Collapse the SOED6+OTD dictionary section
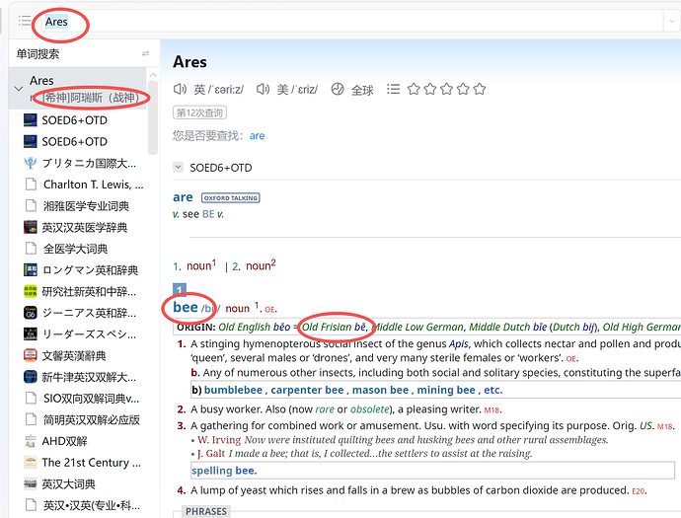 click(x=178, y=168)
